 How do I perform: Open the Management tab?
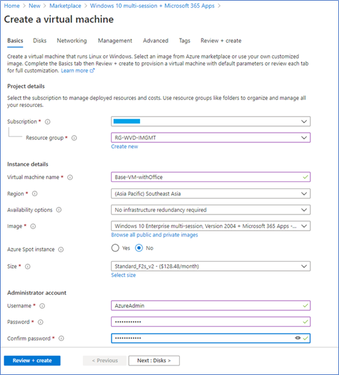coord(115,40)
